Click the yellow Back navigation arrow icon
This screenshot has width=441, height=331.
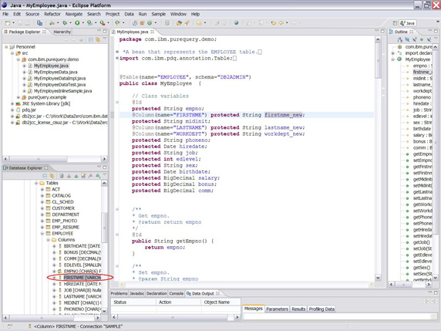(x=281, y=23)
